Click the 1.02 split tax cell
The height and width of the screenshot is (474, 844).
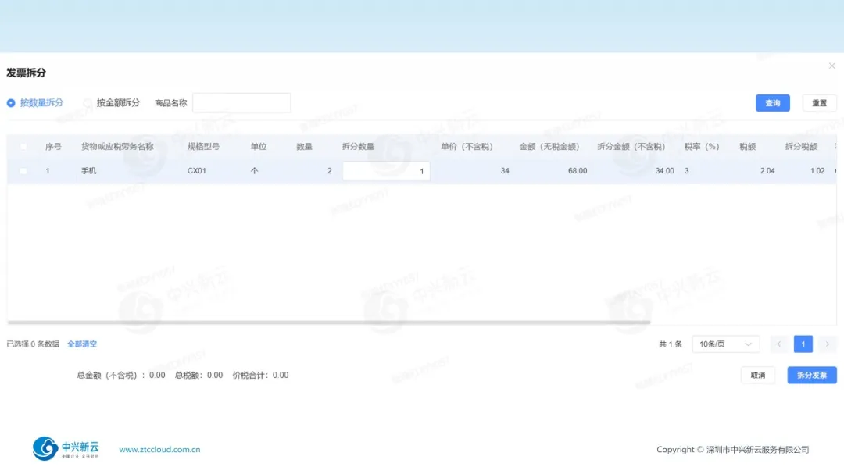817,170
